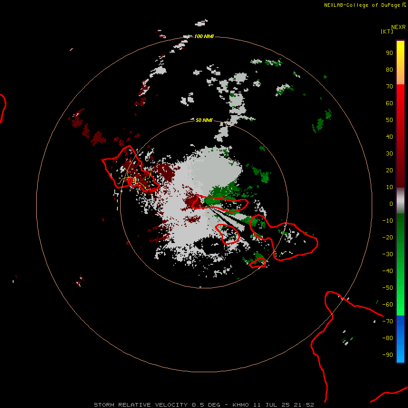This screenshot has height=408, width=408.
Task: Click the 80 value on the velocity scale
Action: [x=389, y=70]
